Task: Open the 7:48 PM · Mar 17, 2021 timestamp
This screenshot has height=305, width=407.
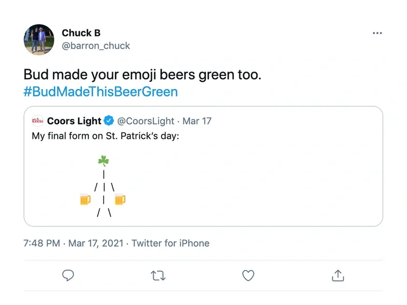Action: click(x=73, y=243)
